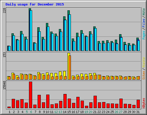Viewport: 147px width, 115px height.
Task: Click the "153" axis value on the visits chart
Action: (x=4, y=55)
